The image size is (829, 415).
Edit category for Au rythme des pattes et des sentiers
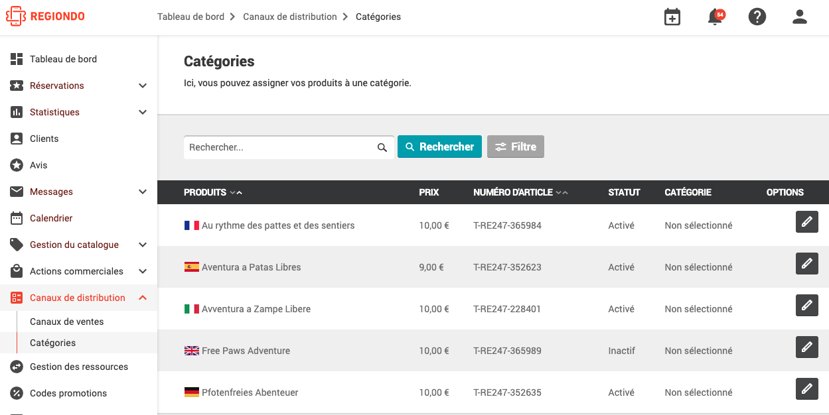tap(807, 222)
